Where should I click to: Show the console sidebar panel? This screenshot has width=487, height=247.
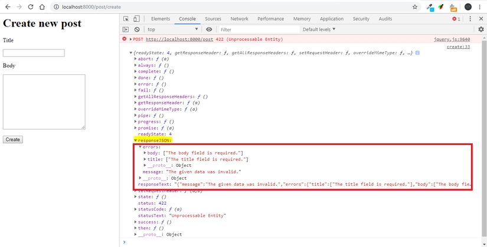coord(126,29)
